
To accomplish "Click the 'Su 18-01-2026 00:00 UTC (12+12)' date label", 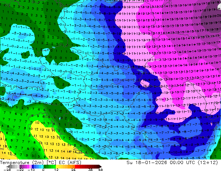I will (x=172, y=162).
